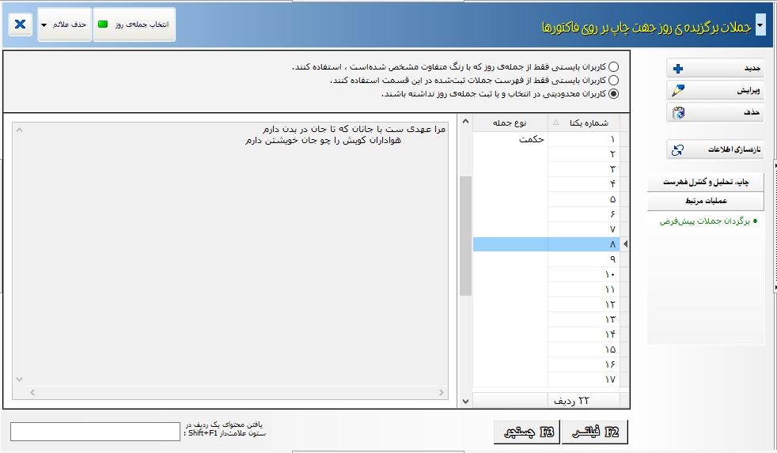
Task: Open the title bar dropdown arrow beside the form title
Action: click(x=760, y=25)
